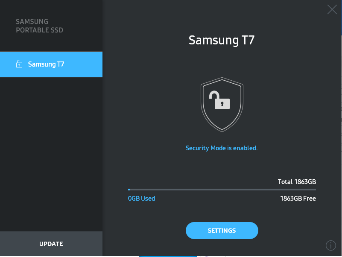Click the storage capacity progress bar

[x=222, y=189]
